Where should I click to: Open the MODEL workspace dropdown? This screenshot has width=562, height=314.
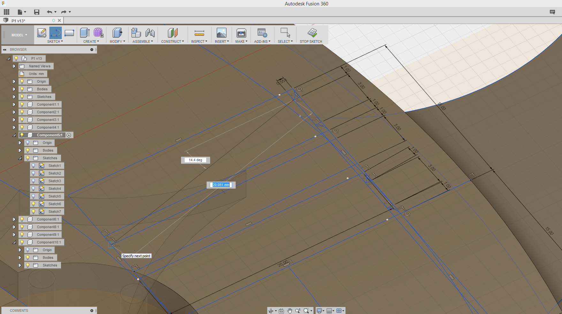19,35
